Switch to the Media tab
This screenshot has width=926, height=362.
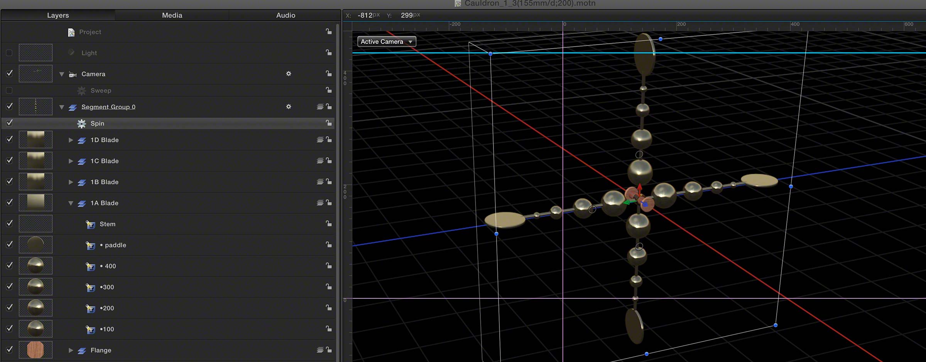click(172, 15)
